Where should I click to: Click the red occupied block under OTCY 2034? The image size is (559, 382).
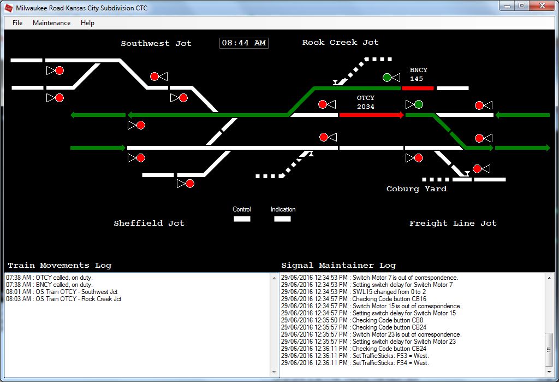click(371, 115)
